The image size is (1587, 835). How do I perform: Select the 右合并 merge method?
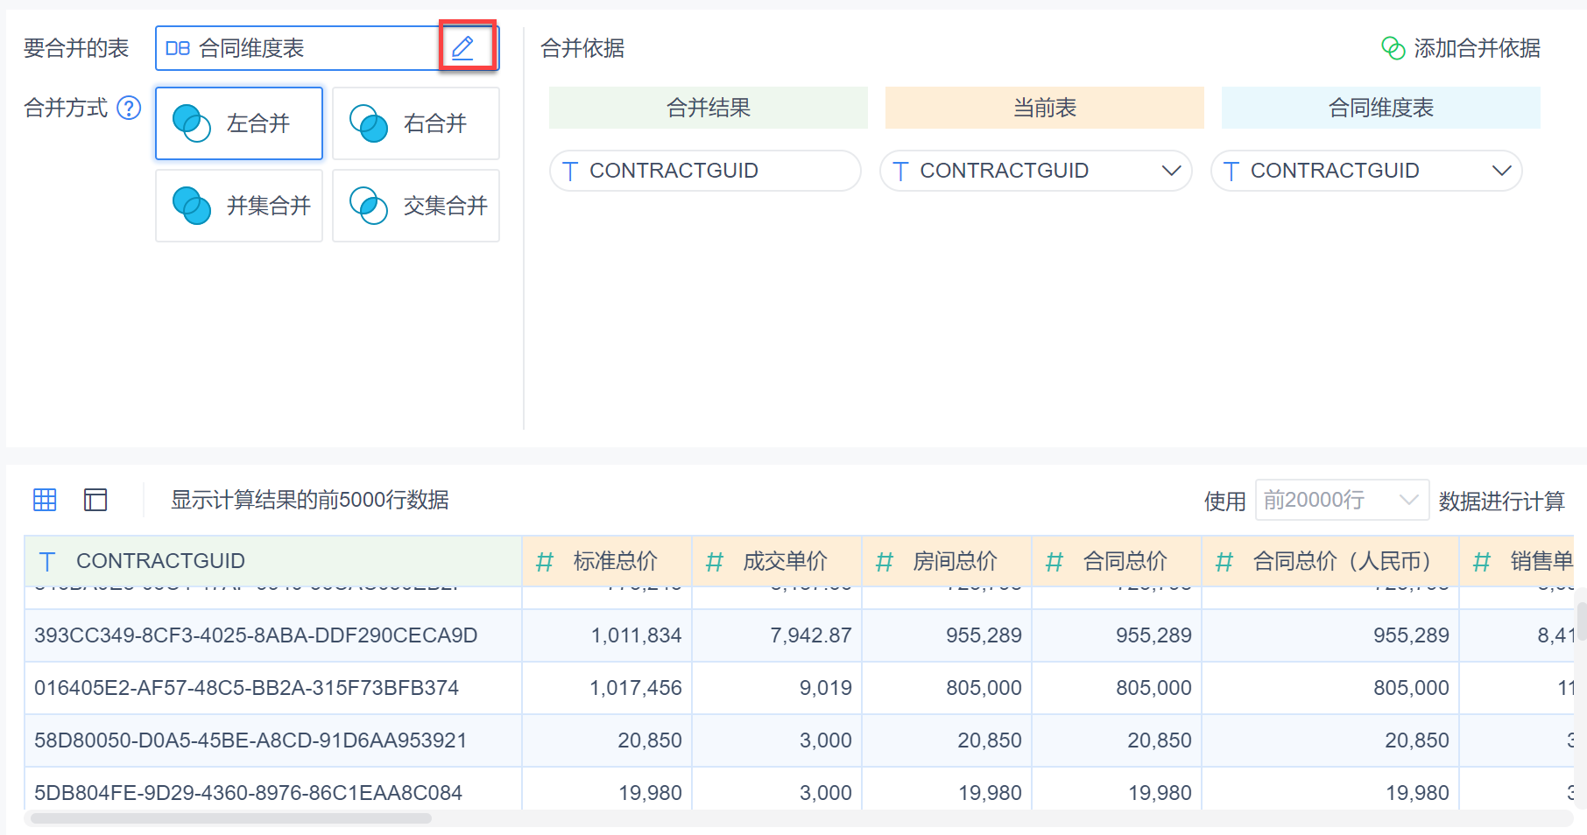[x=416, y=123]
